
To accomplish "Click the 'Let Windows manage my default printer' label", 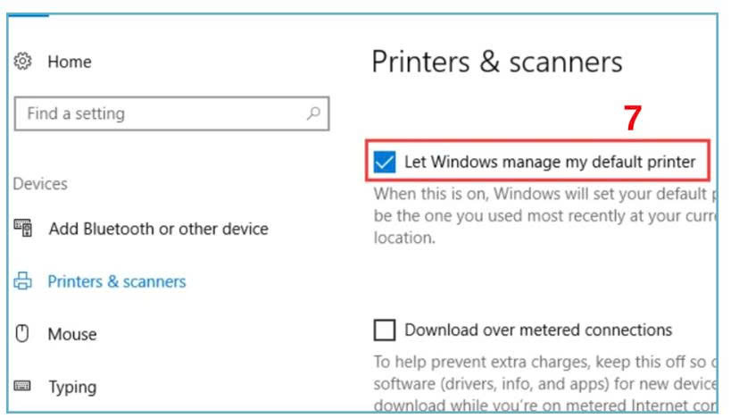I will pyautogui.click(x=549, y=163).
